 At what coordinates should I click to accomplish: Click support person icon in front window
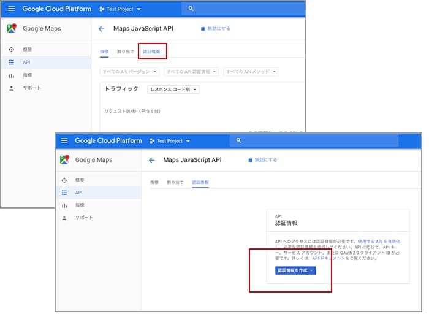pyautogui.click(x=64, y=218)
